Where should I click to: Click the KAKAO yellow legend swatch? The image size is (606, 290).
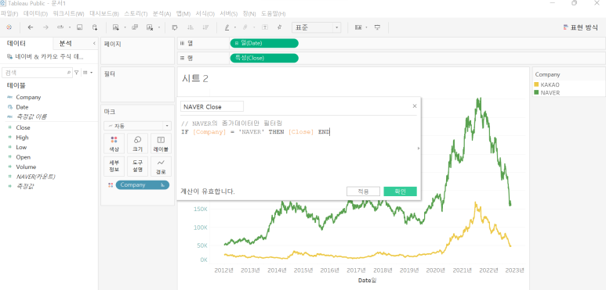tap(536, 84)
